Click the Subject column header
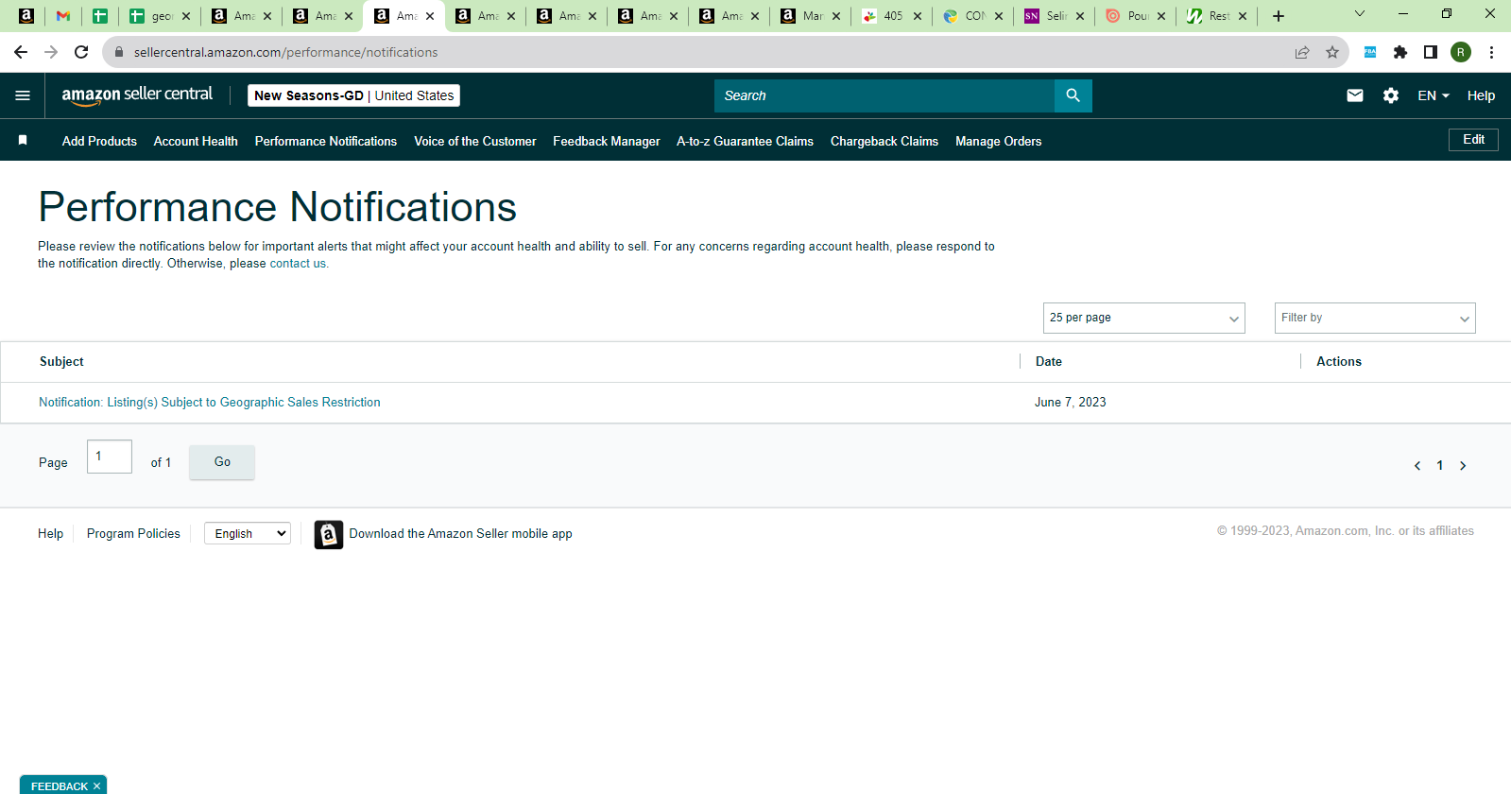 click(61, 362)
